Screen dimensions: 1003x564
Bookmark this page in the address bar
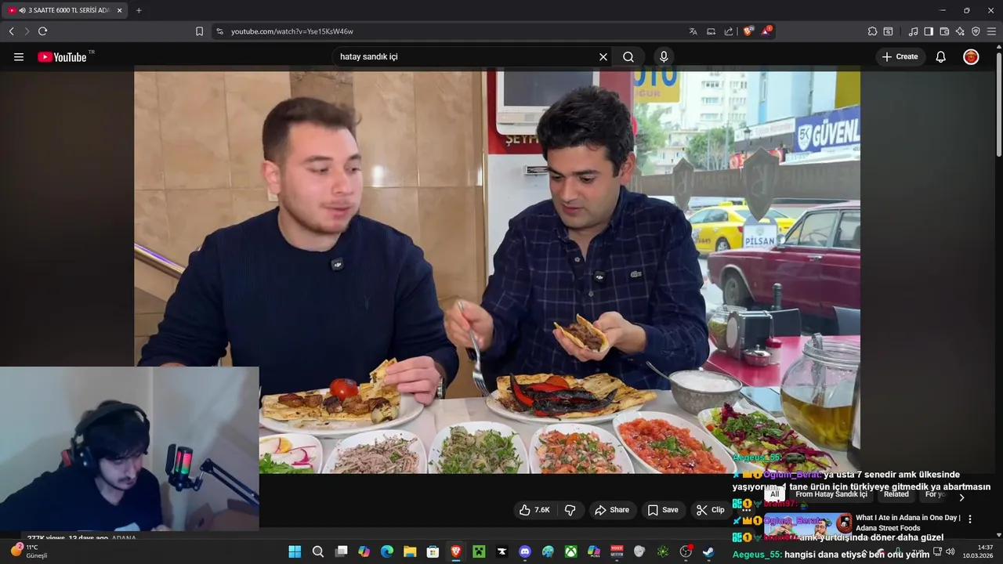pos(199,31)
